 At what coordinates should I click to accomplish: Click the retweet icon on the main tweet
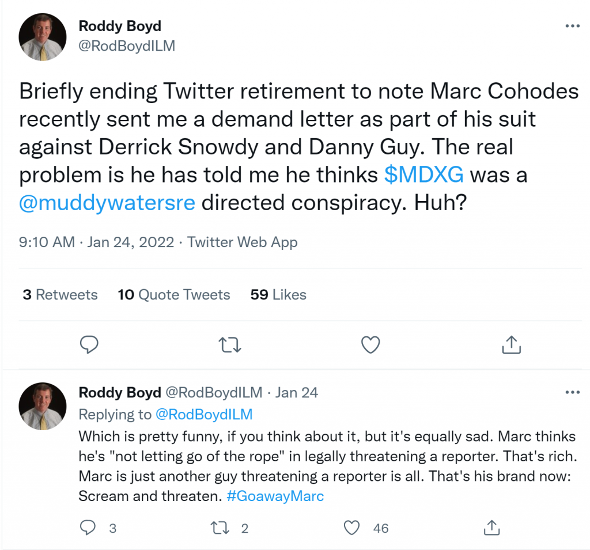pos(230,344)
